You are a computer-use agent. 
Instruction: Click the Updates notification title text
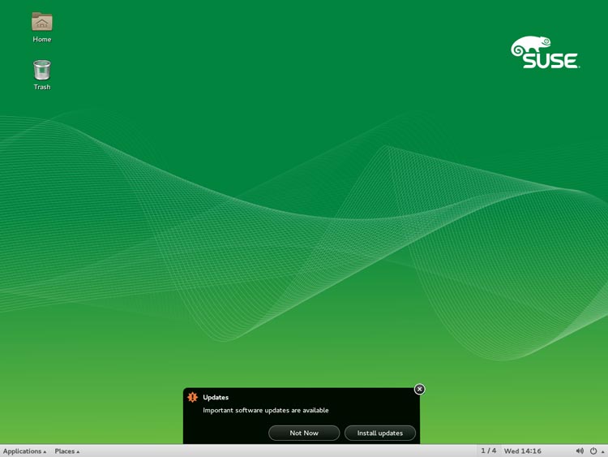pos(216,397)
